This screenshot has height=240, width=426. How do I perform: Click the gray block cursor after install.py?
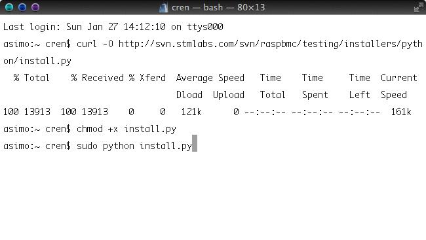pos(195,143)
